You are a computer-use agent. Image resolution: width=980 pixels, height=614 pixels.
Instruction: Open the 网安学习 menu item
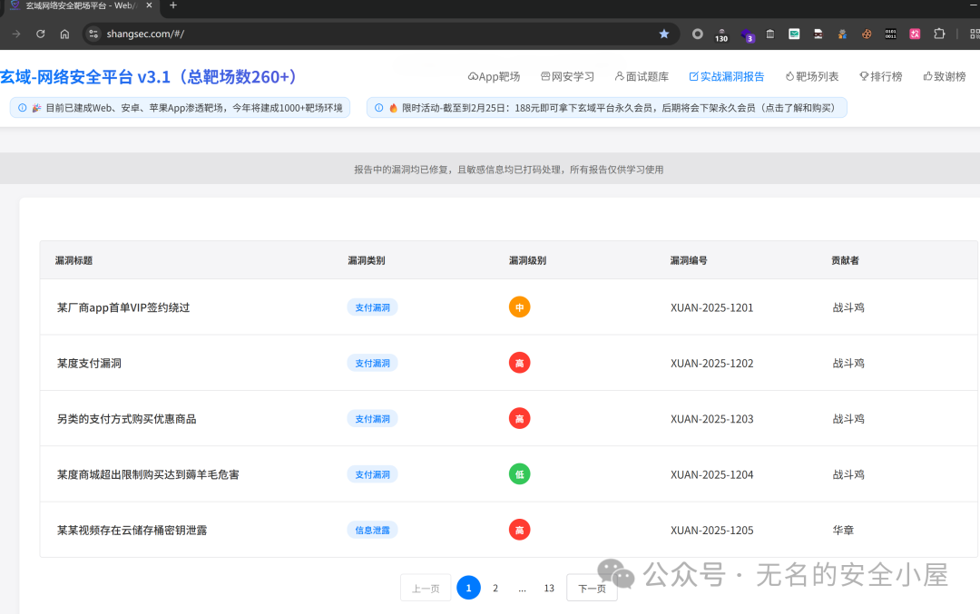coord(567,76)
